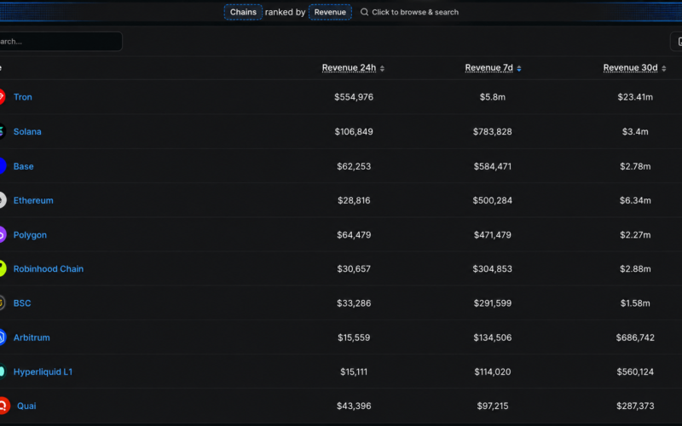Click Polygon's 30d revenue $2.27m

[x=635, y=235]
